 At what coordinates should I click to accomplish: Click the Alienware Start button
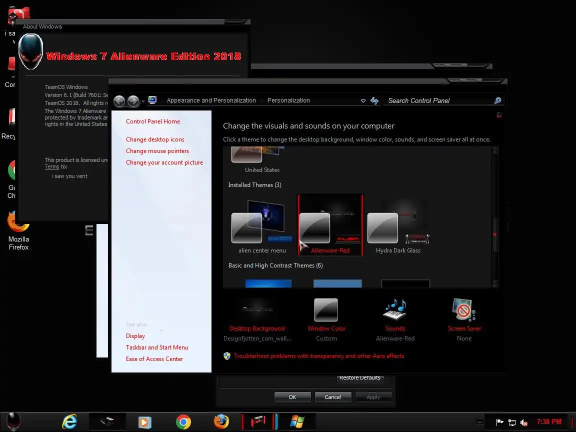click(x=14, y=421)
